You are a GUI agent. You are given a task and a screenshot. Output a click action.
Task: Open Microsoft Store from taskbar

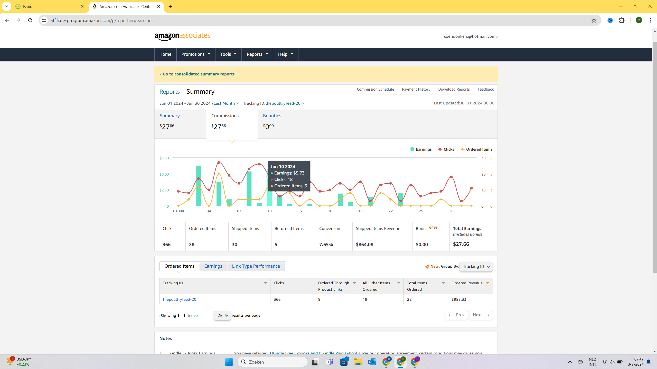pyautogui.click(x=344, y=362)
